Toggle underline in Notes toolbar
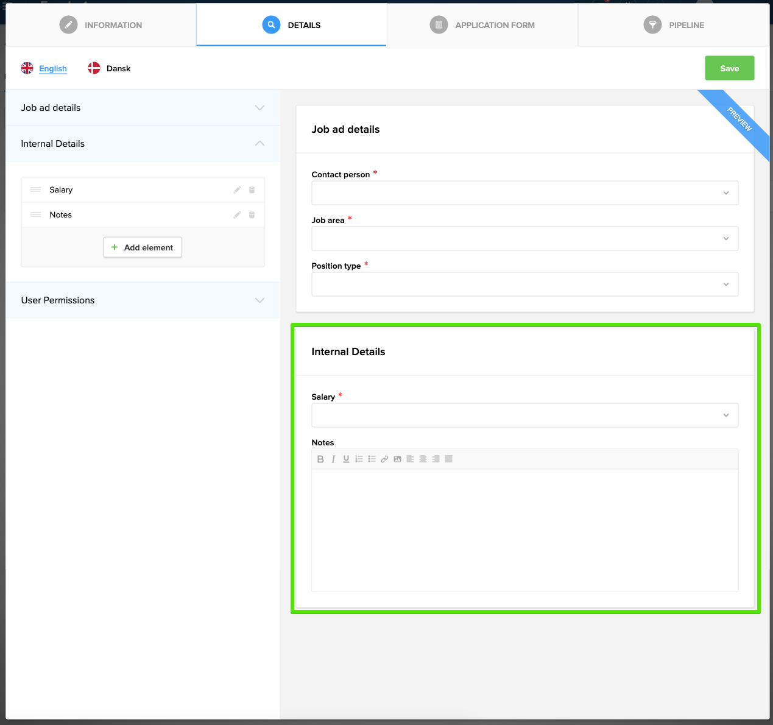The height and width of the screenshot is (725, 773). tap(346, 459)
